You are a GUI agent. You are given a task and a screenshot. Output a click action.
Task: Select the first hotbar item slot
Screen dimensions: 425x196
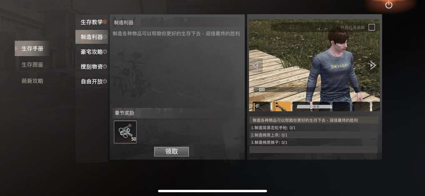[262, 107]
